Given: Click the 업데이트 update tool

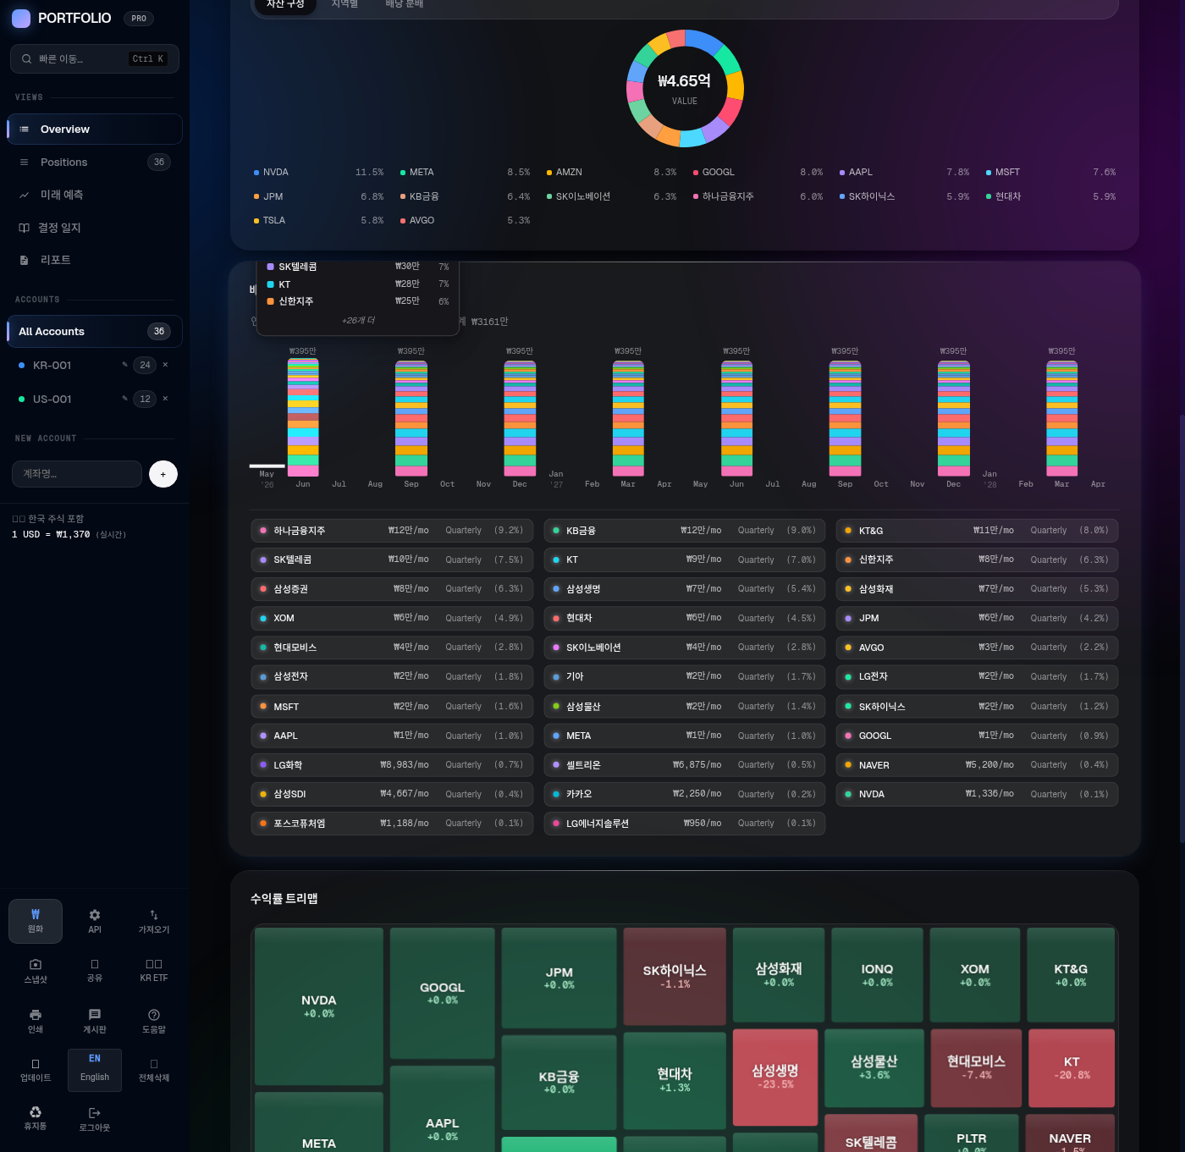Looking at the screenshot, I should click(x=36, y=1070).
